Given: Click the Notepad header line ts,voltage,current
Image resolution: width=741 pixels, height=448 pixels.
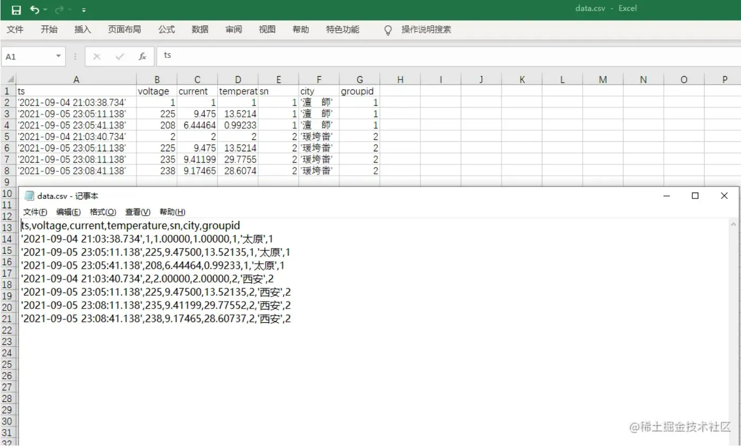Looking at the screenshot, I should (130, 226).
